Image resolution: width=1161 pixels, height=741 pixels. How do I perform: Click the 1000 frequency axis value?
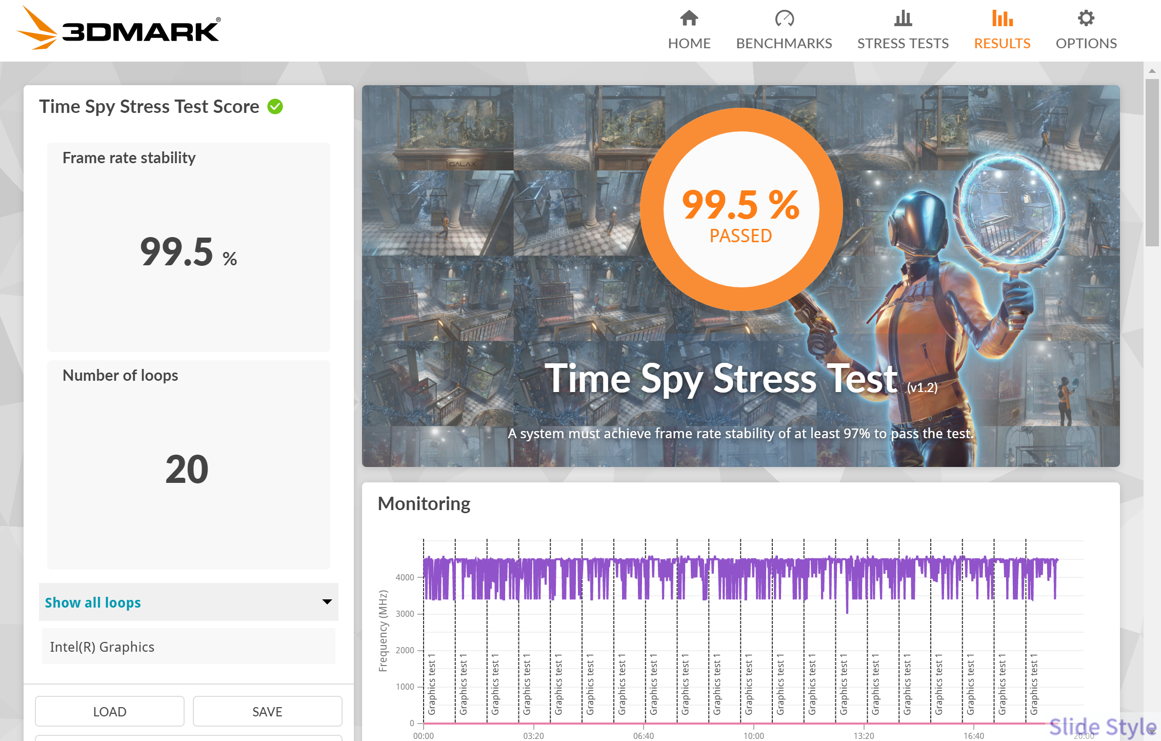[405, 687]
